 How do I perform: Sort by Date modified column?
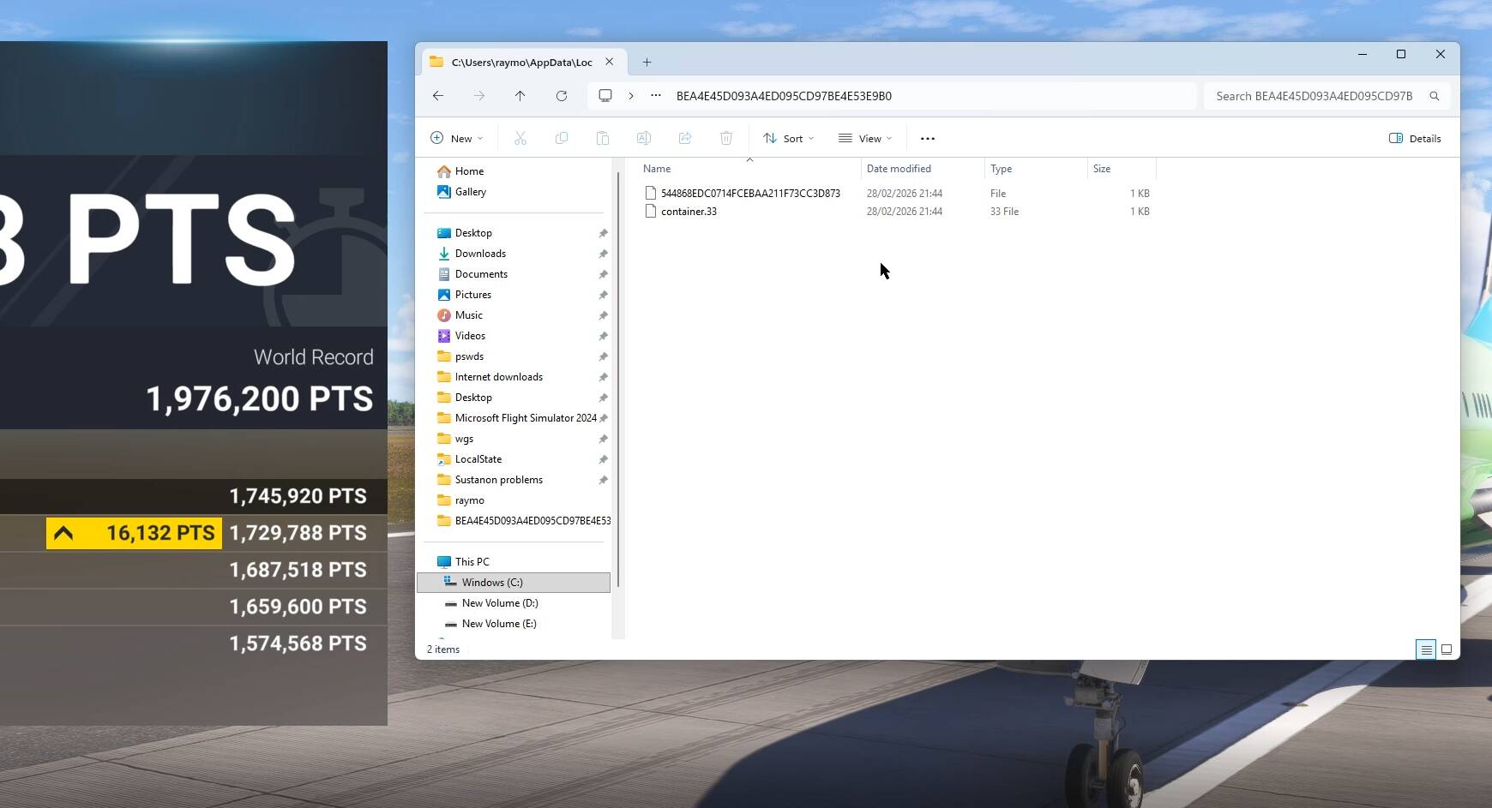[899, 169]
